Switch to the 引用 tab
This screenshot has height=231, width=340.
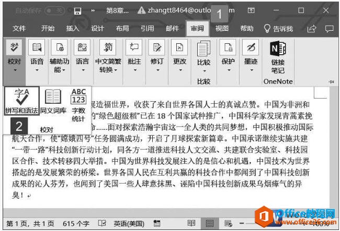147,28
